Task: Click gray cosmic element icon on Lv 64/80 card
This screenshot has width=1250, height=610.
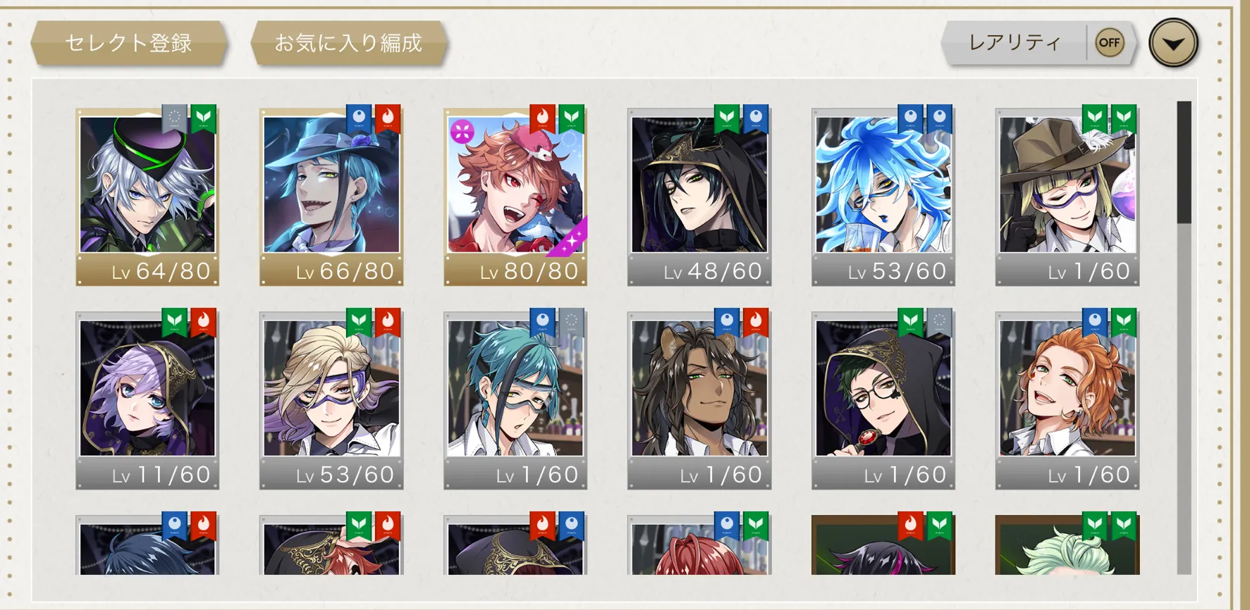Action: 175,118
